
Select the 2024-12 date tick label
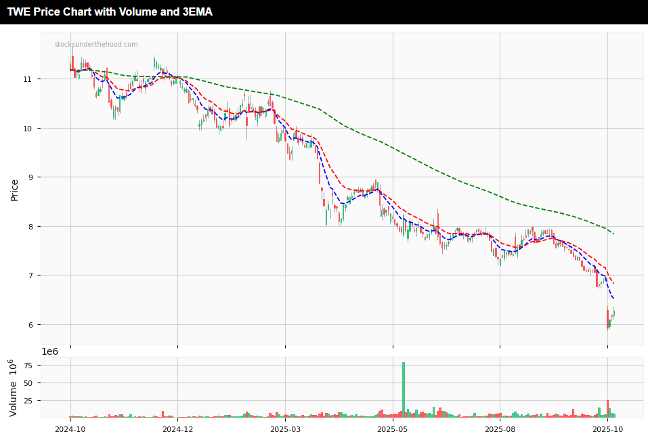(177, 428)
